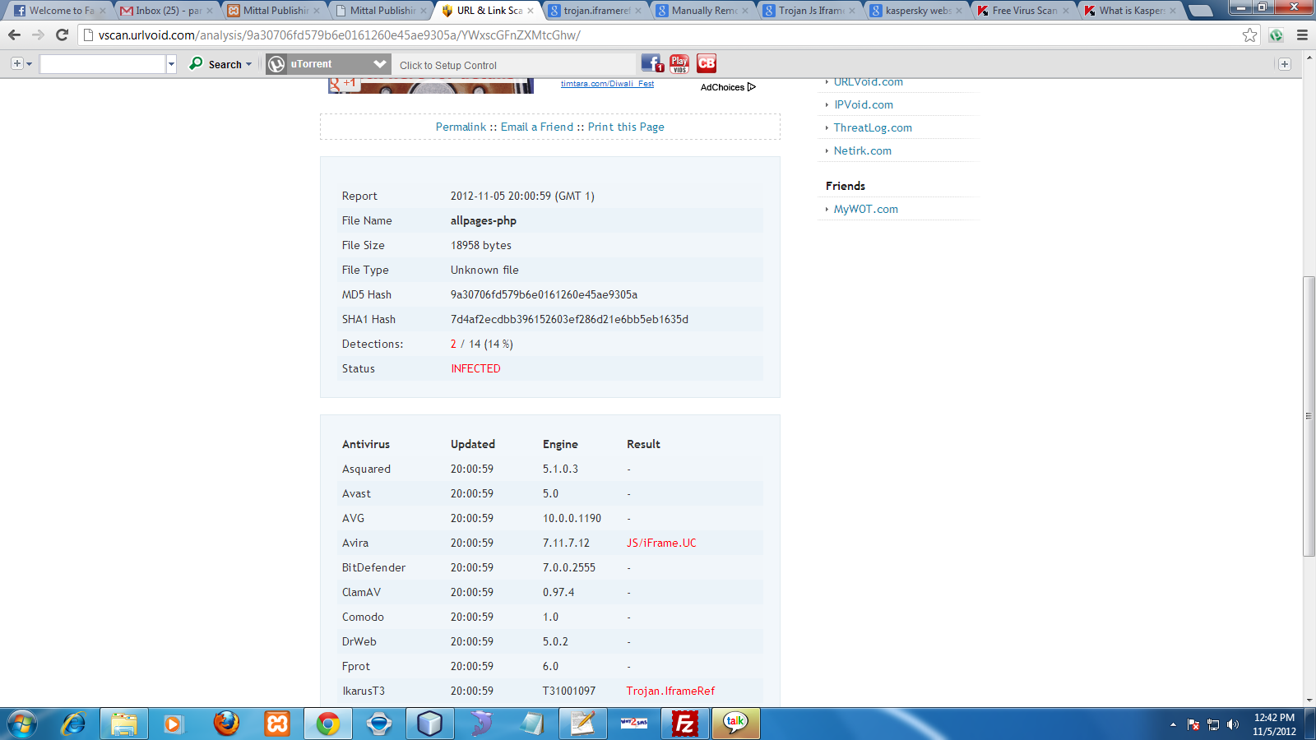Expand the toolbar search box history dropdown
1316x740 pixels.
click(x=171, y=64)
